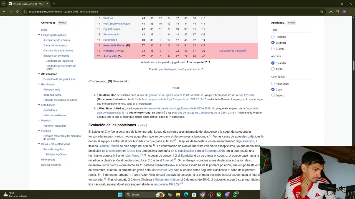Screen dimensions: 355x199
Task: Click editar next to Evolución de las posiciones
Action: pyautogui.click(x=143, y=125)
